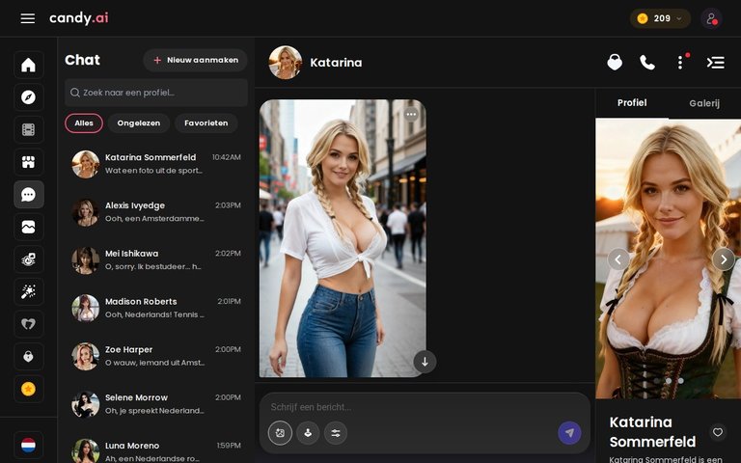The width and height of the screenshot is (741, 463).
Task: Switch to the Galerij tab
Action: pyautogui.click(x=704, y=103)
